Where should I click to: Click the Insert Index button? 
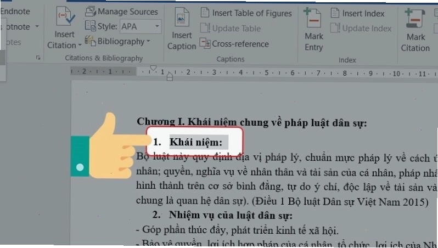pos(357,13)
